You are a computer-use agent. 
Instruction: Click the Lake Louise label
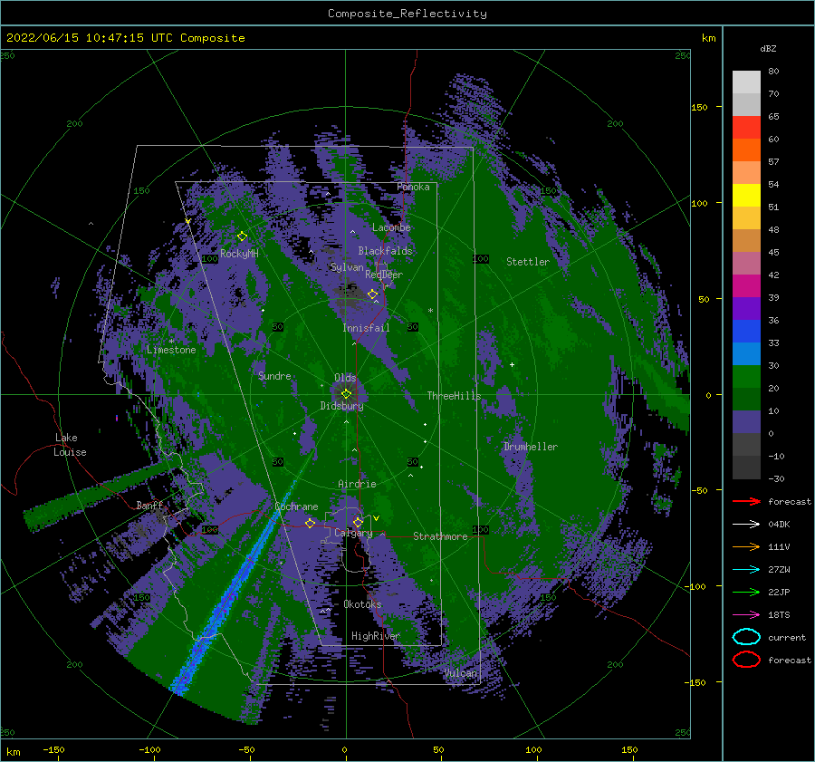70,445
